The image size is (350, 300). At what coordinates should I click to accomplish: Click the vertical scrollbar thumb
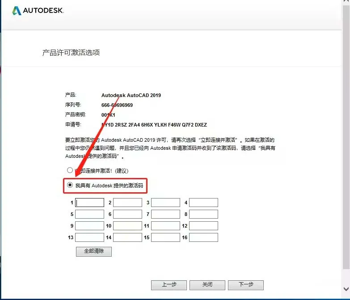coord(346,137)
